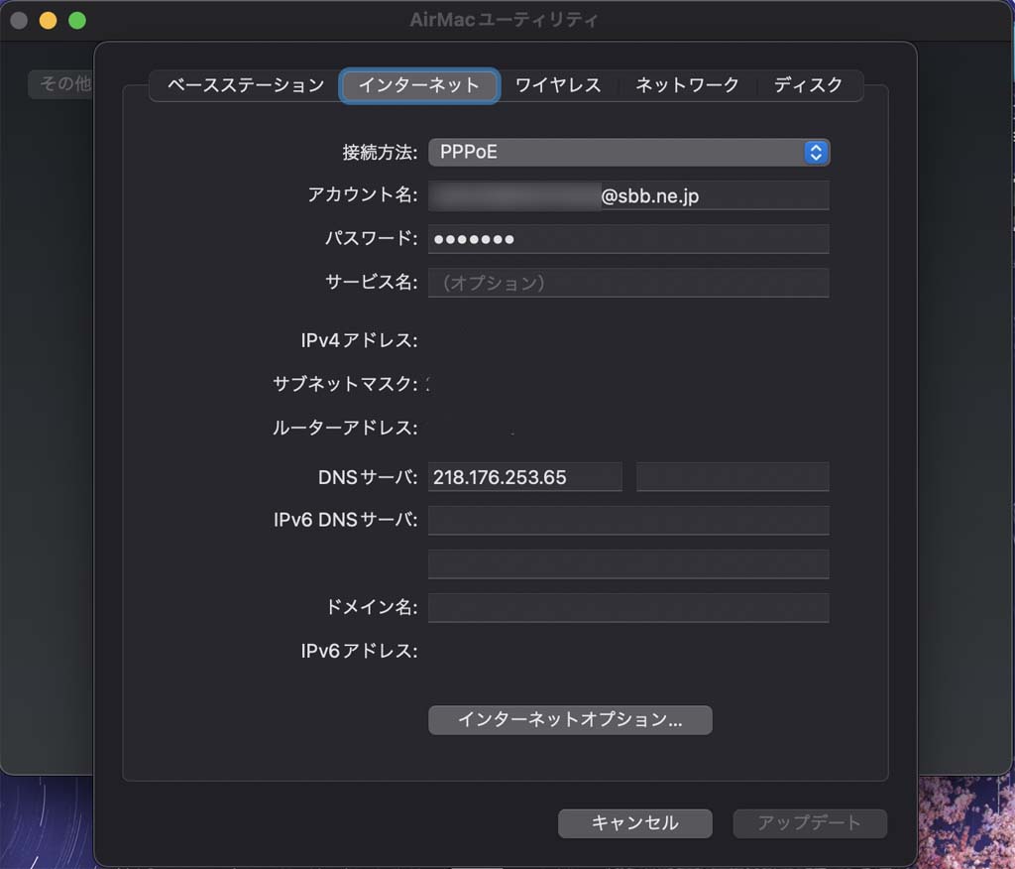Click the second IPv6 DNSサーバ field
The width and height of the screenshot is (1015, 869).
[628, 563]
